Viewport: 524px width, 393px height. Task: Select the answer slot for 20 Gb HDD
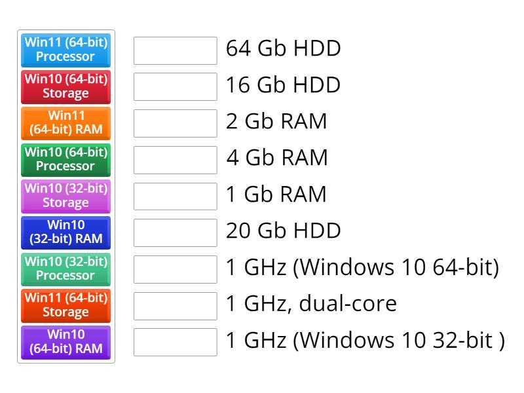175,233
